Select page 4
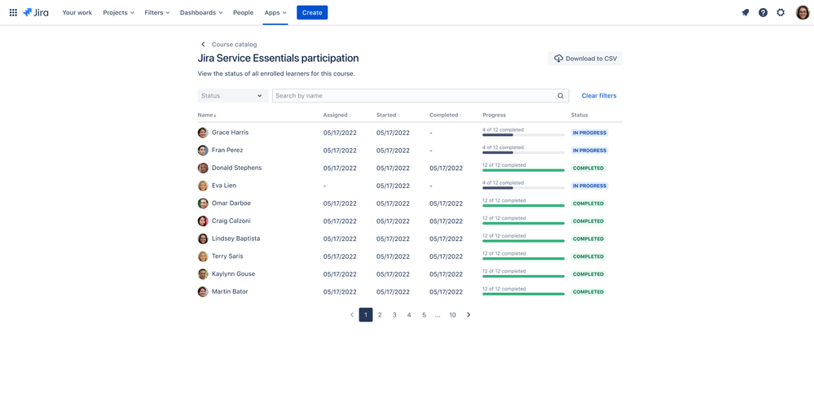The image size is (814, 398). [x=409, y=314]
